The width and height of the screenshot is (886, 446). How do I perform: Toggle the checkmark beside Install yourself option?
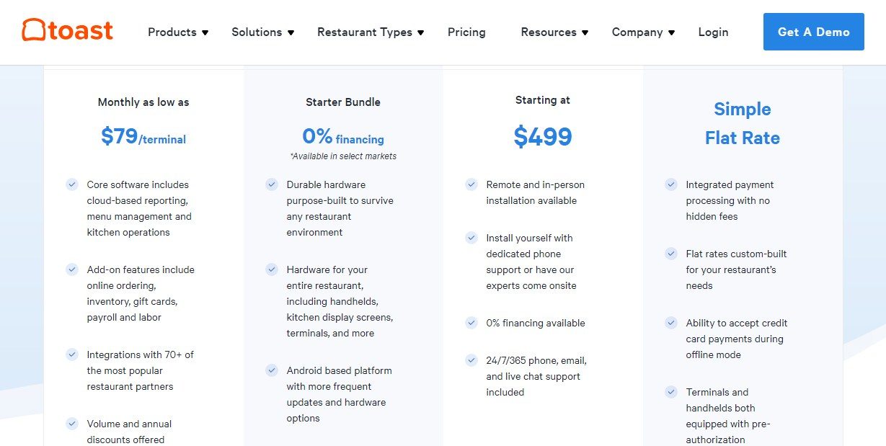click(471, 238)
